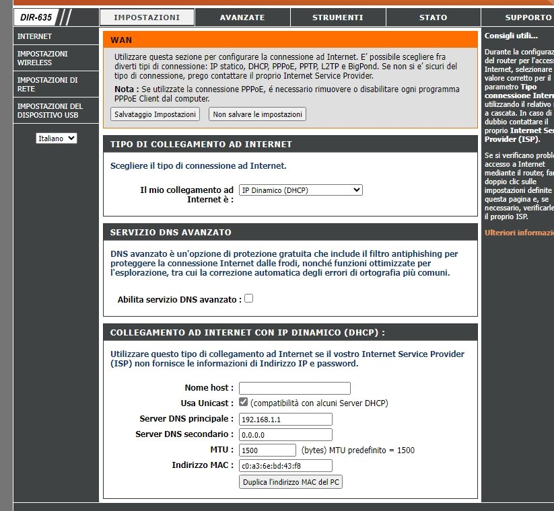Viewport: 554px width, 511px height.
Task: Toggle the Usa Unicast checkbox
Action: click(243, 402)
